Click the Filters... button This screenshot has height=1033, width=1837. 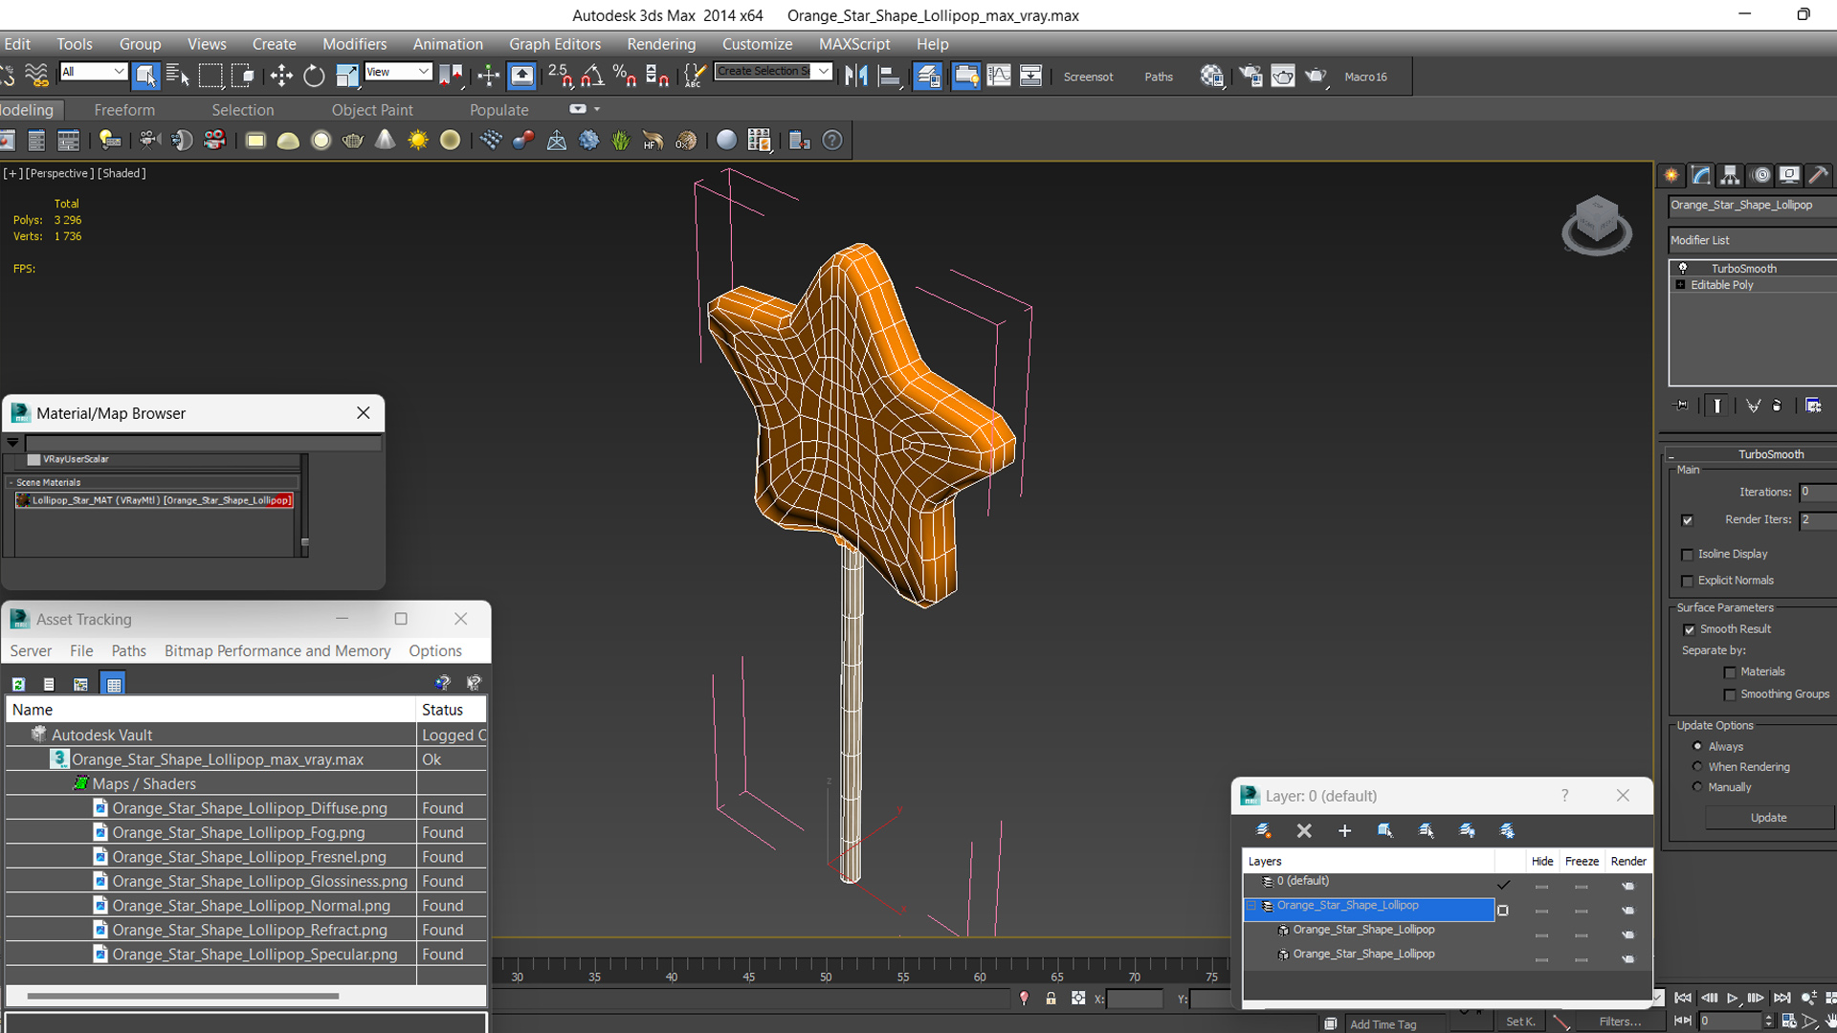pyautogui.click(x=1620, y=1022)
